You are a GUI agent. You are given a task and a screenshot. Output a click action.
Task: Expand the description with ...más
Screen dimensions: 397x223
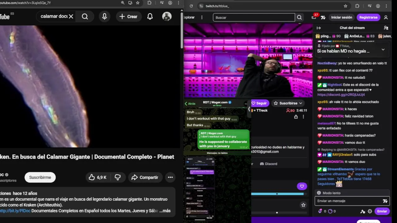coord(165,211)
